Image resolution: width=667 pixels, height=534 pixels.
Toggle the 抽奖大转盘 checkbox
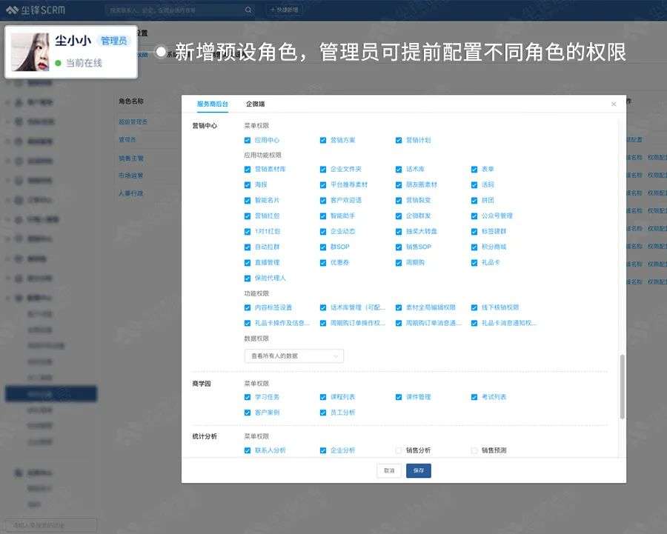(399, 232)
